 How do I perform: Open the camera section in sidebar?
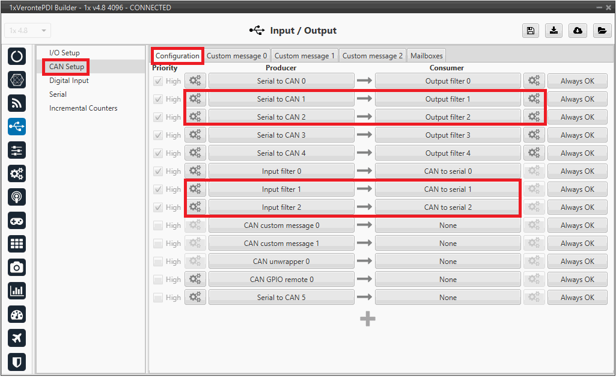[x=17, y=267]
